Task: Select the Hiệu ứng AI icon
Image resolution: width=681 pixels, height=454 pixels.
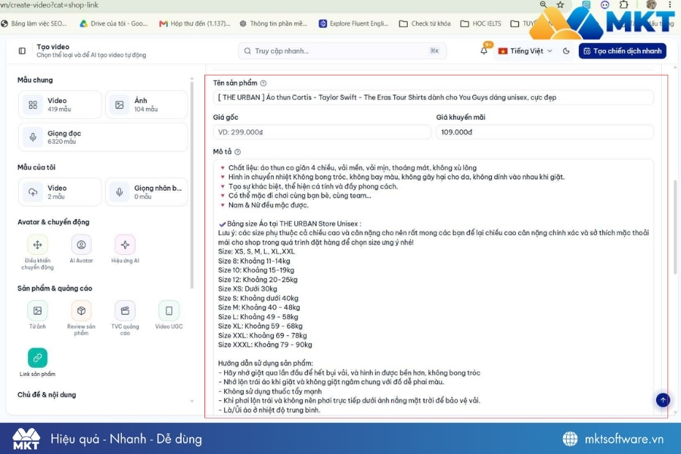Action: (x=125, y=244)
